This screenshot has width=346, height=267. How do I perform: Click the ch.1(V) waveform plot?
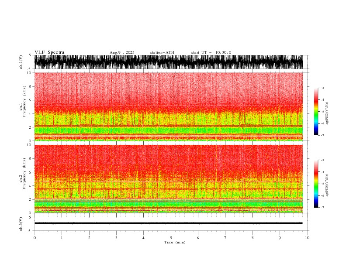tap(169, 62)
